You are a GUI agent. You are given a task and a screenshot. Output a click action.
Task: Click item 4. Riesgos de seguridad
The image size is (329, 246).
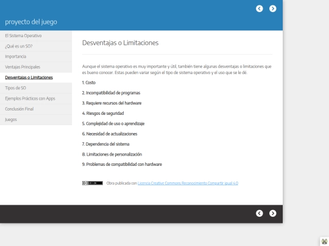tap(103, 114)
